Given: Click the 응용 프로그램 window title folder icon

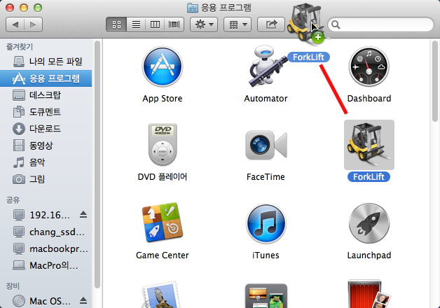Looking at the screenshot, I should coord(193,8).
